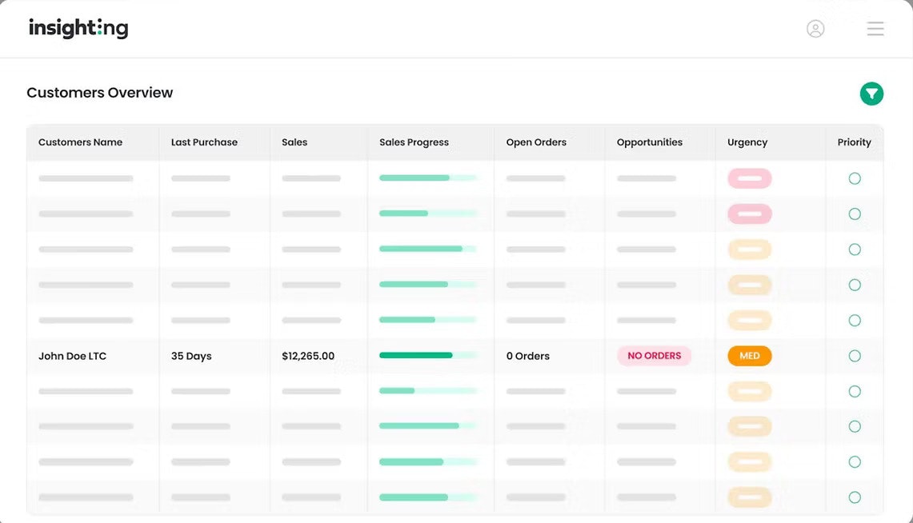This screenshot has width=913, height=523.
Task: Sort by Opportunities column header
Action: [649, 142]
